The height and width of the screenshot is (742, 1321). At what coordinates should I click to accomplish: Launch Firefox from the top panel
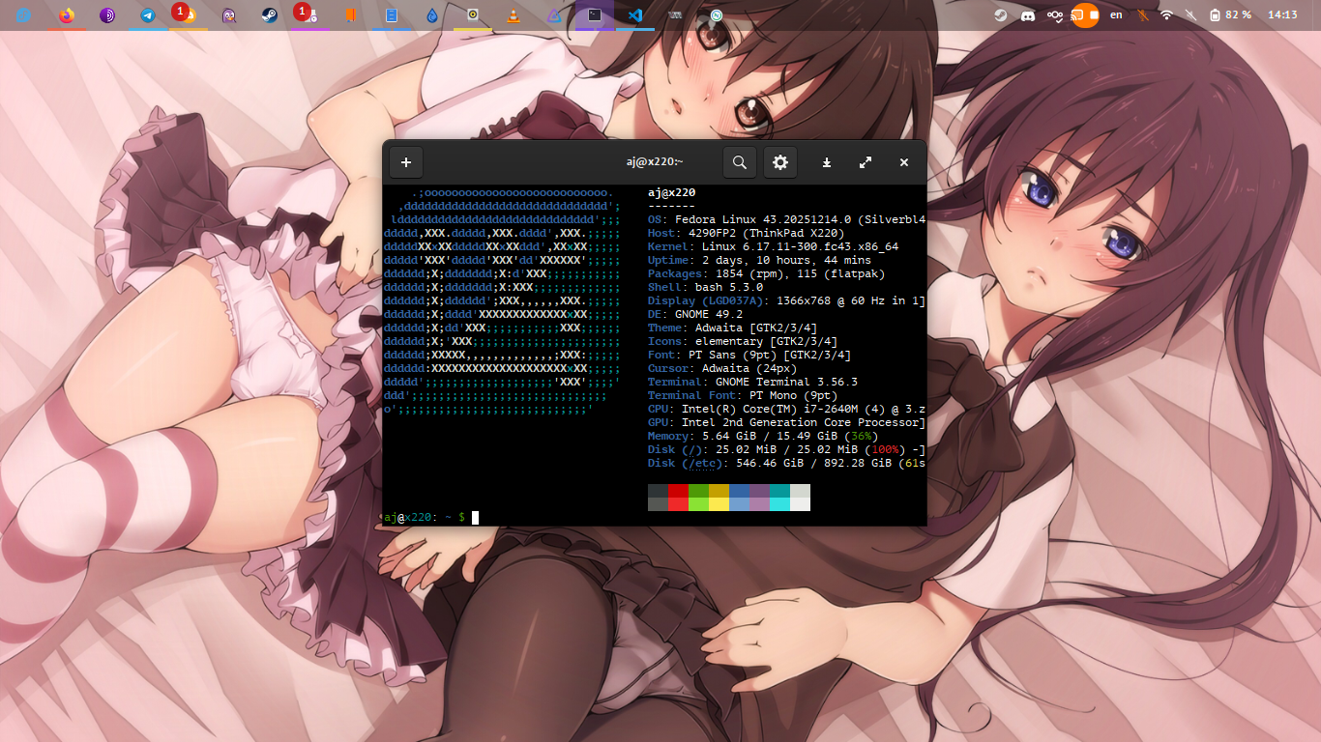pyautogui.click(x=66, y=15)
